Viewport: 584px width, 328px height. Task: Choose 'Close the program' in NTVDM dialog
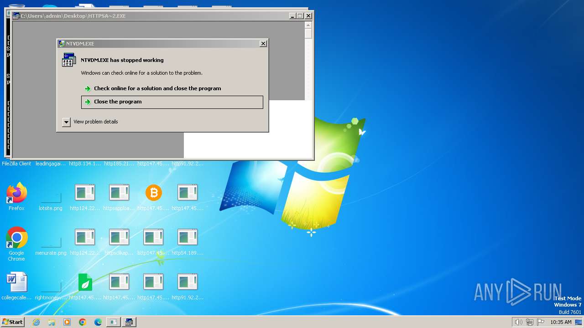click(x=172, y=102)
